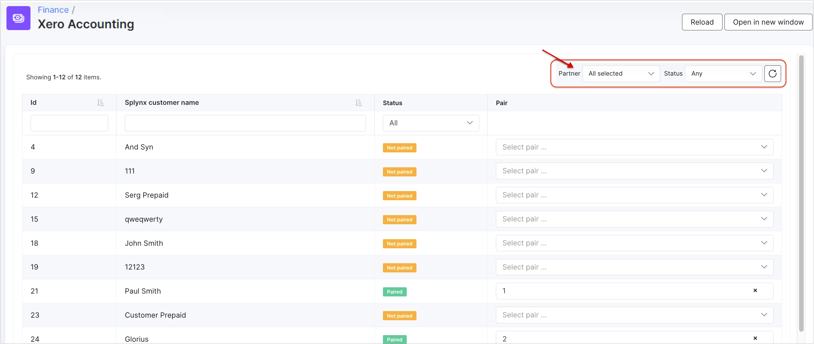Screen dimensions: 814x344
Task: Clear pair value 1 for Paul Smith
Action: coord(755,291)
